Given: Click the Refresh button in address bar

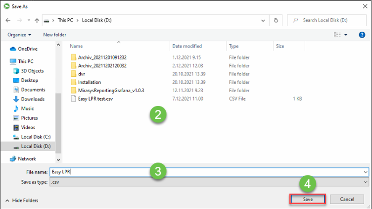Looking at the screenshot, I should pos(276,20).
